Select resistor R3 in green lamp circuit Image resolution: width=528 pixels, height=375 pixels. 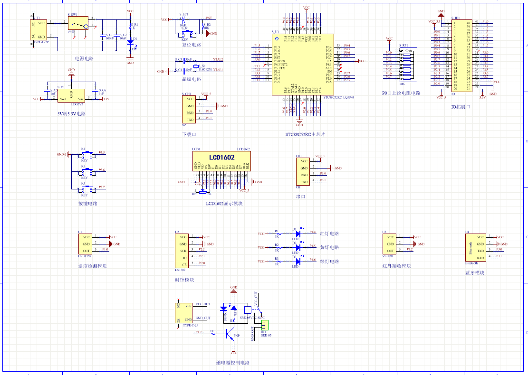pyautogui.click(x=278, y=262)
